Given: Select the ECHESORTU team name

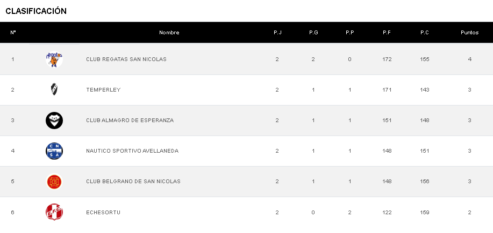Looking at the screenshot, I should (x=103, y=213).
